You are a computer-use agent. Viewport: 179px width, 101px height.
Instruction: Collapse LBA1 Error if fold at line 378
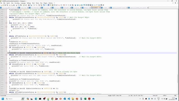6,83
